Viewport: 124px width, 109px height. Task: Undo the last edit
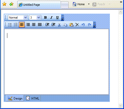[x=83, y=25]
